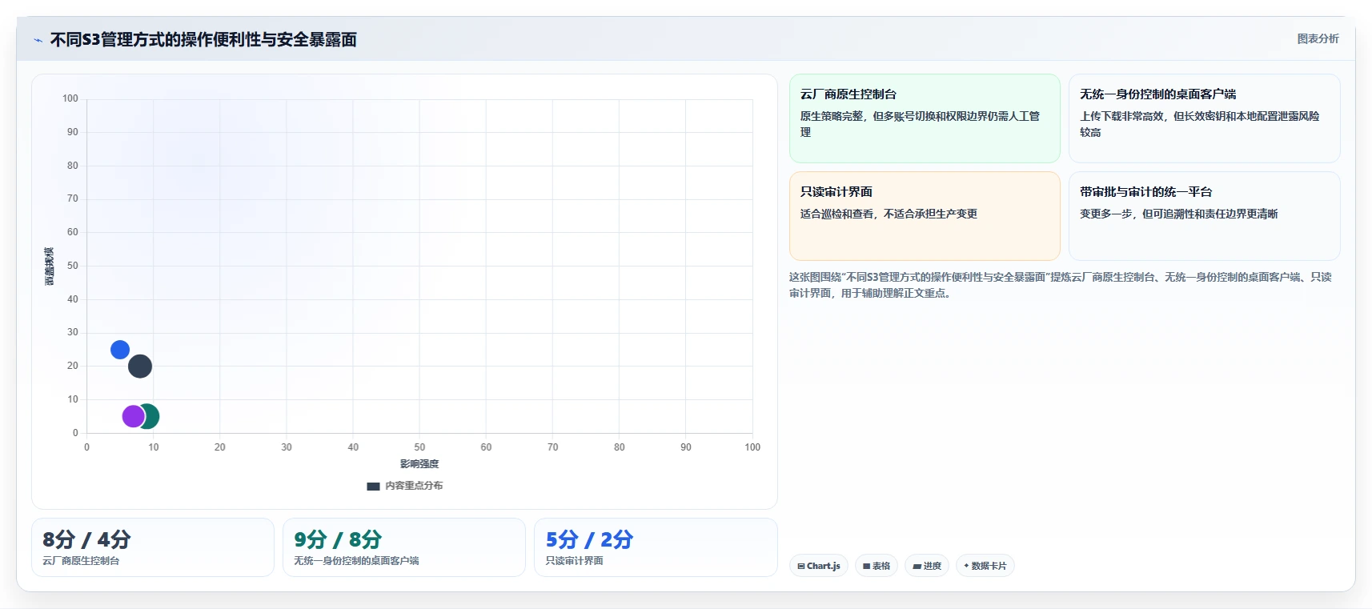This screenshot has height=609, width=1372.
Task: Click the 8分 / 4分 score value
Action: (x=86, y=539)
